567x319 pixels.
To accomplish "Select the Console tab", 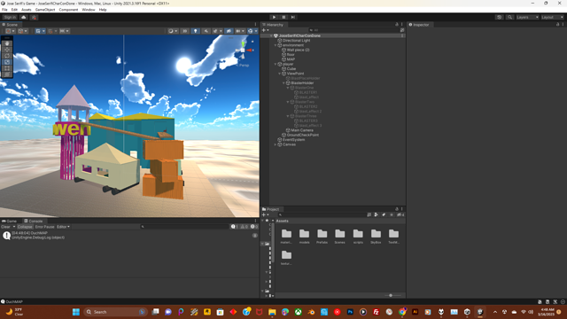I will tap(34, 221).
